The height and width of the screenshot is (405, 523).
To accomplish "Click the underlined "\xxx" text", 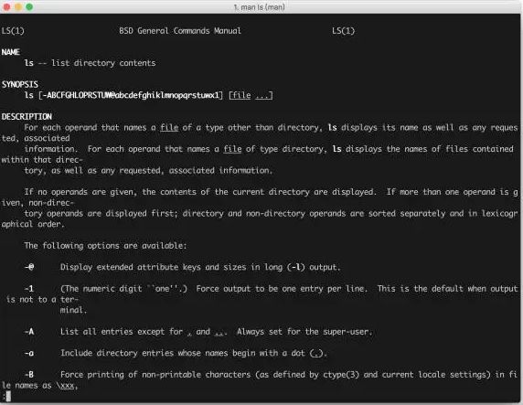I will click(66, 386).
